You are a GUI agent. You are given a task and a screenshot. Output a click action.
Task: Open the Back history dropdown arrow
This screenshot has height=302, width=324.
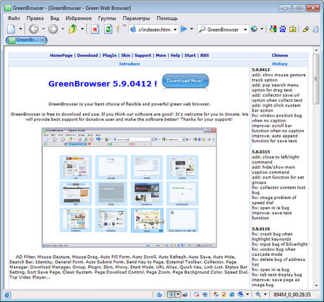pos(43,29)
